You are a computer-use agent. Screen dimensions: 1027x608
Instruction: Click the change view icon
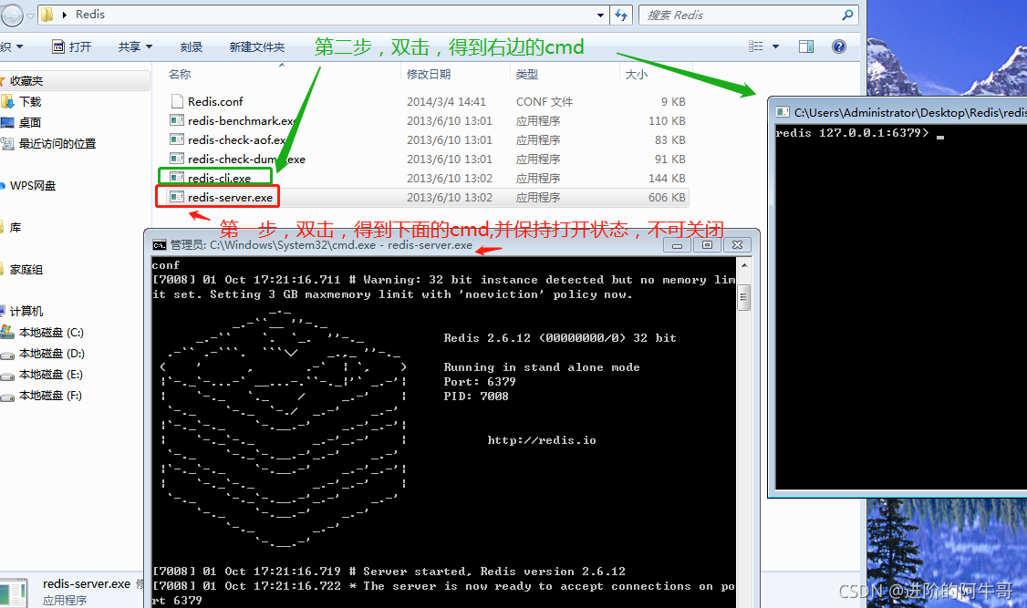point(756,46)
